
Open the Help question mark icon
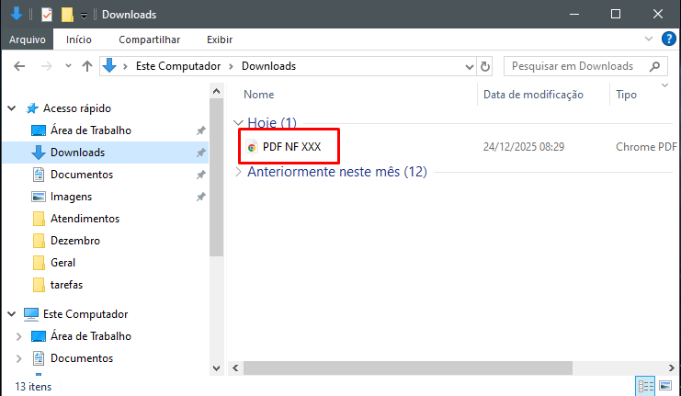tap(670, 40)
